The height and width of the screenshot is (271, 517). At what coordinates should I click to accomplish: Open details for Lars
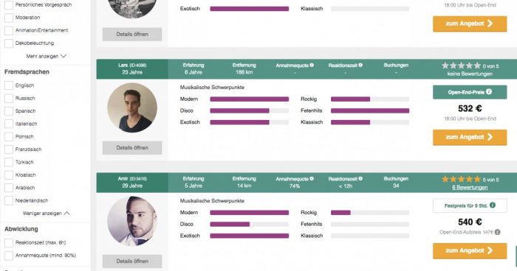click(x=132, y=148)
